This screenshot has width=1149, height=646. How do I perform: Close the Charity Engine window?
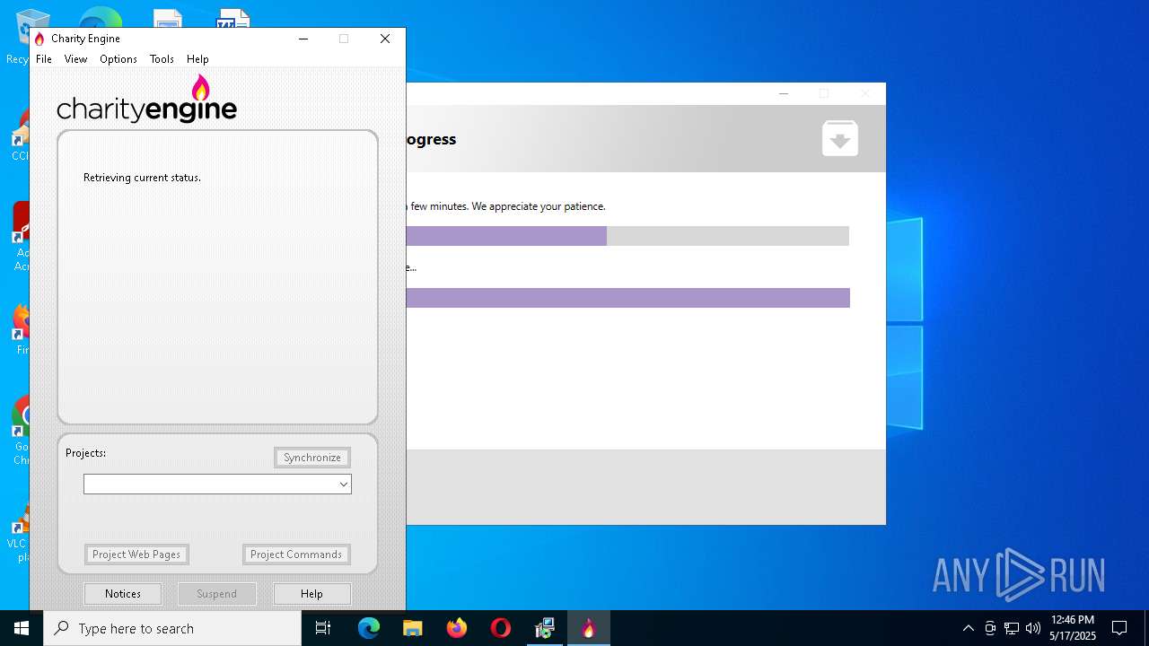(x=385, y=39)
